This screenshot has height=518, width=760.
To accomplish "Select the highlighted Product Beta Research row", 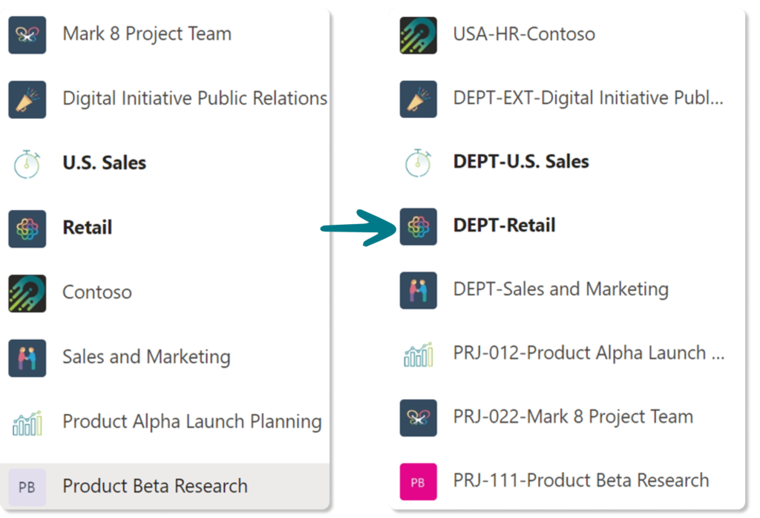I will 156,486.
